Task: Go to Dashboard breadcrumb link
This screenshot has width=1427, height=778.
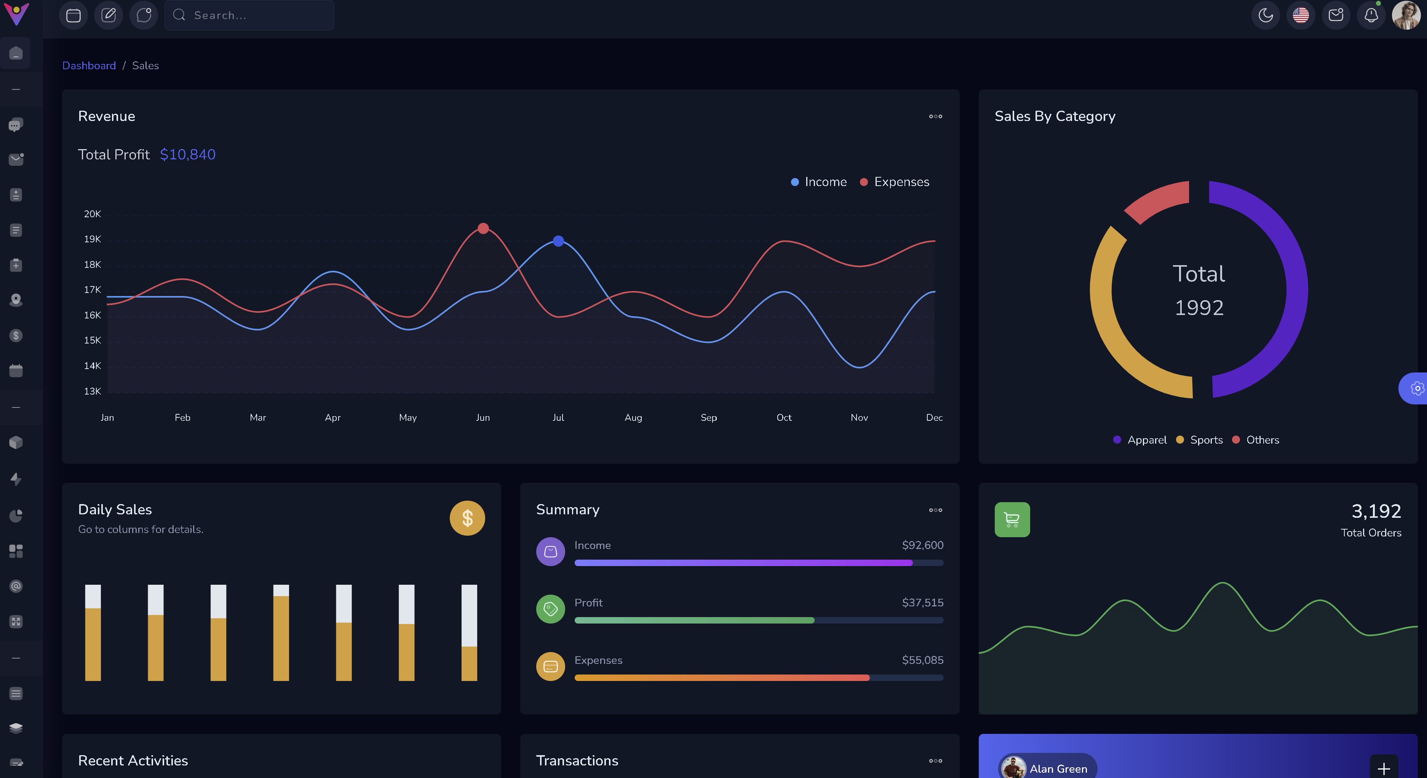Action: coord(89,65)
